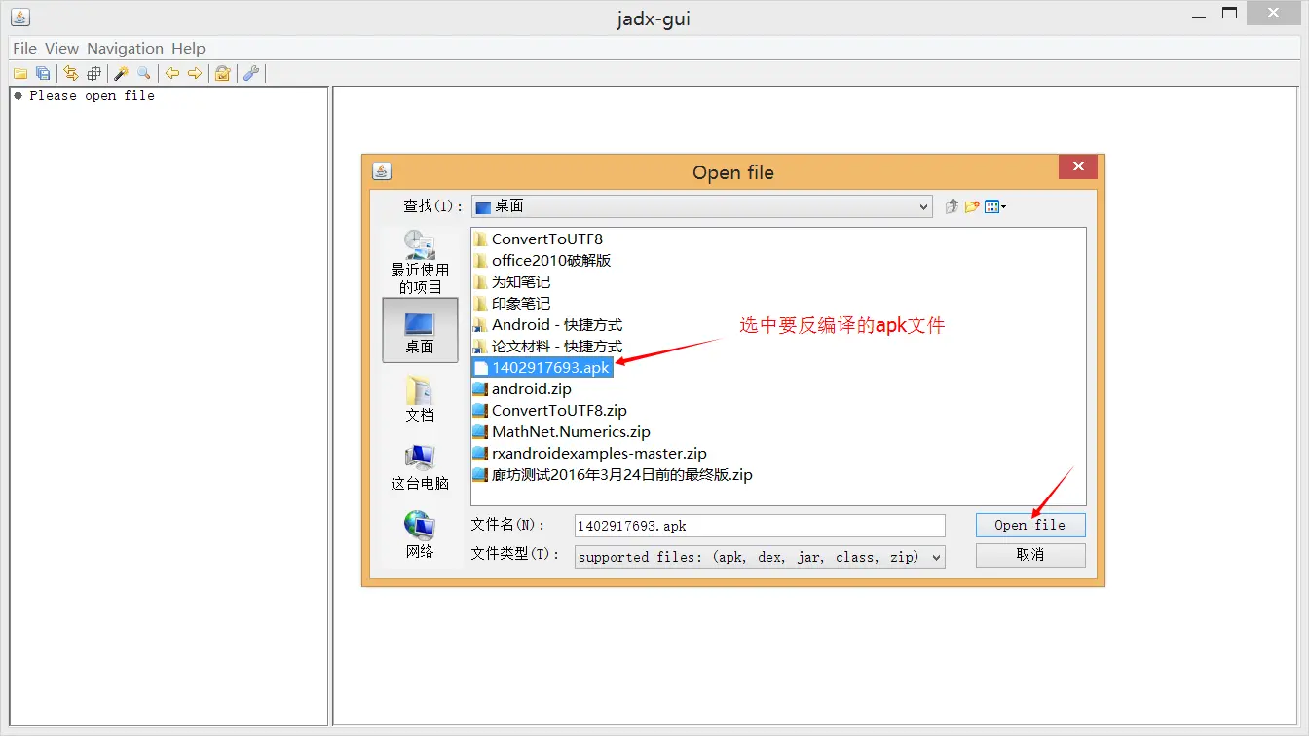Close the Open file dialog
Viewport: 1309px width, 736px height.
1078,167
